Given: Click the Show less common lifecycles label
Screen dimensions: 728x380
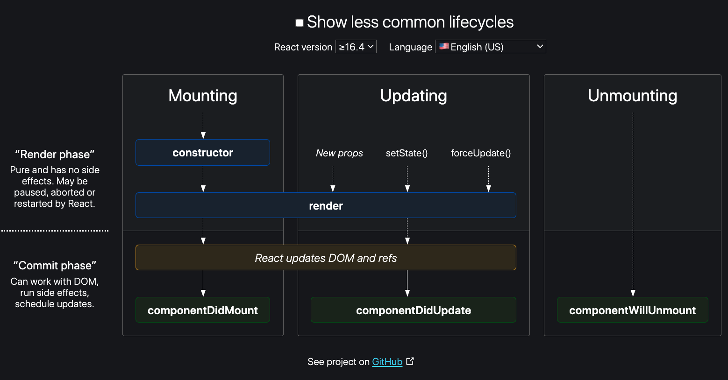Looking at the screenshot, I should [x=410, y=22].
